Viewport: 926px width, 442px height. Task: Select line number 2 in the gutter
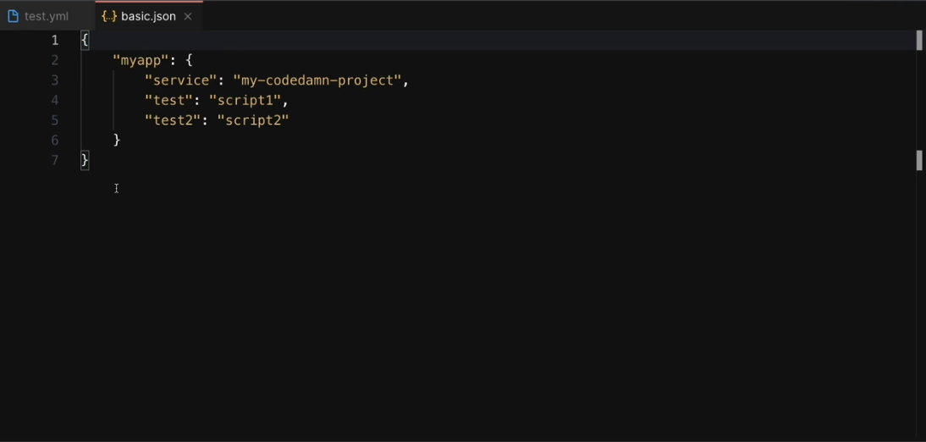pyautogui.click(x=55, y=60)
